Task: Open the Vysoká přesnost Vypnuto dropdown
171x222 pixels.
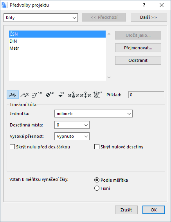Action: coord(72,136)
